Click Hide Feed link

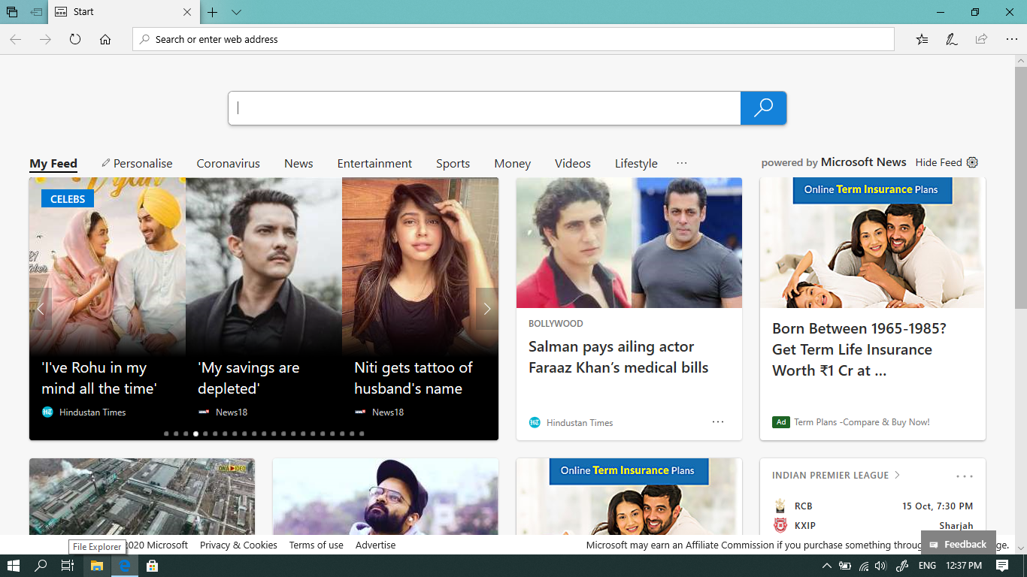(x=938, y=162)
